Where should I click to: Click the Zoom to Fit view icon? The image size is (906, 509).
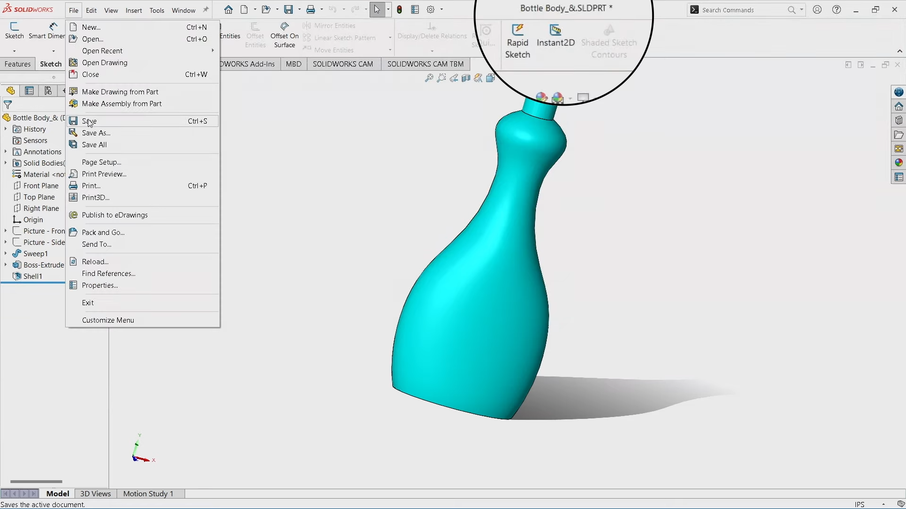[429, 78]
